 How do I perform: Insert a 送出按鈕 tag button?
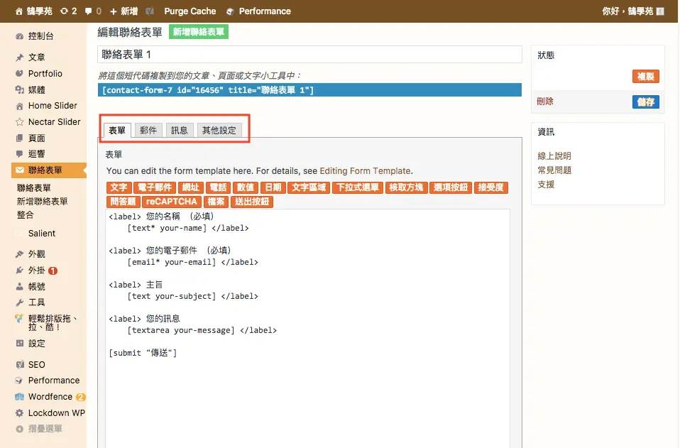tap(252, 202)
